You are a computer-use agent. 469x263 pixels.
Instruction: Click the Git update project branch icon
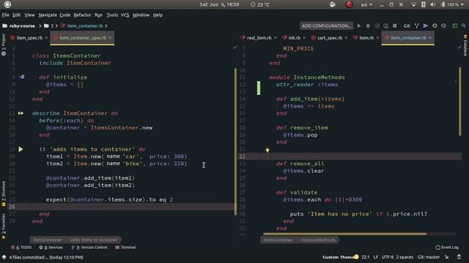pyautogui.click(x=417, y=26)
